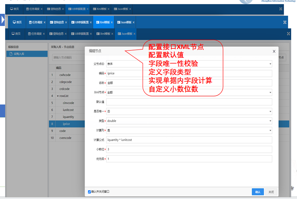The image size is (297, 199).
Task: Click the 请输入节点编码 search box
Action: [x=68, y=57]
